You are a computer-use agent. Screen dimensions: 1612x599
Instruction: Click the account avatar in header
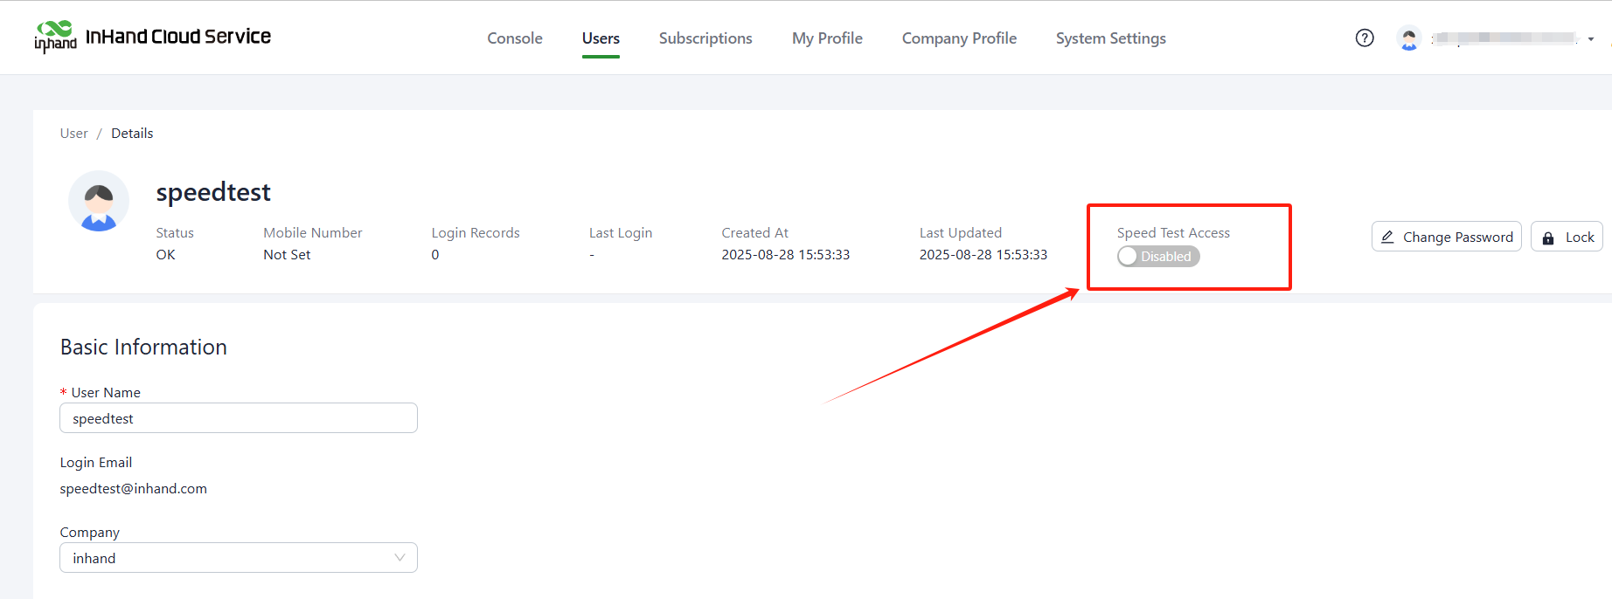click(x=1408, y=38)
